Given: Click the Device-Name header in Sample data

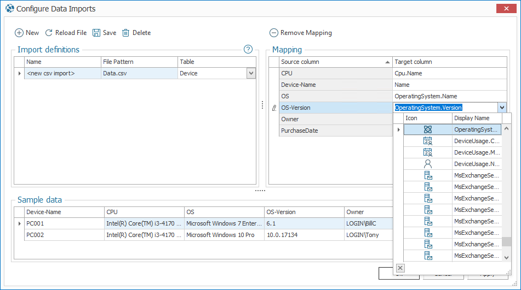Looking at the screenshot, I should (64, 212).
